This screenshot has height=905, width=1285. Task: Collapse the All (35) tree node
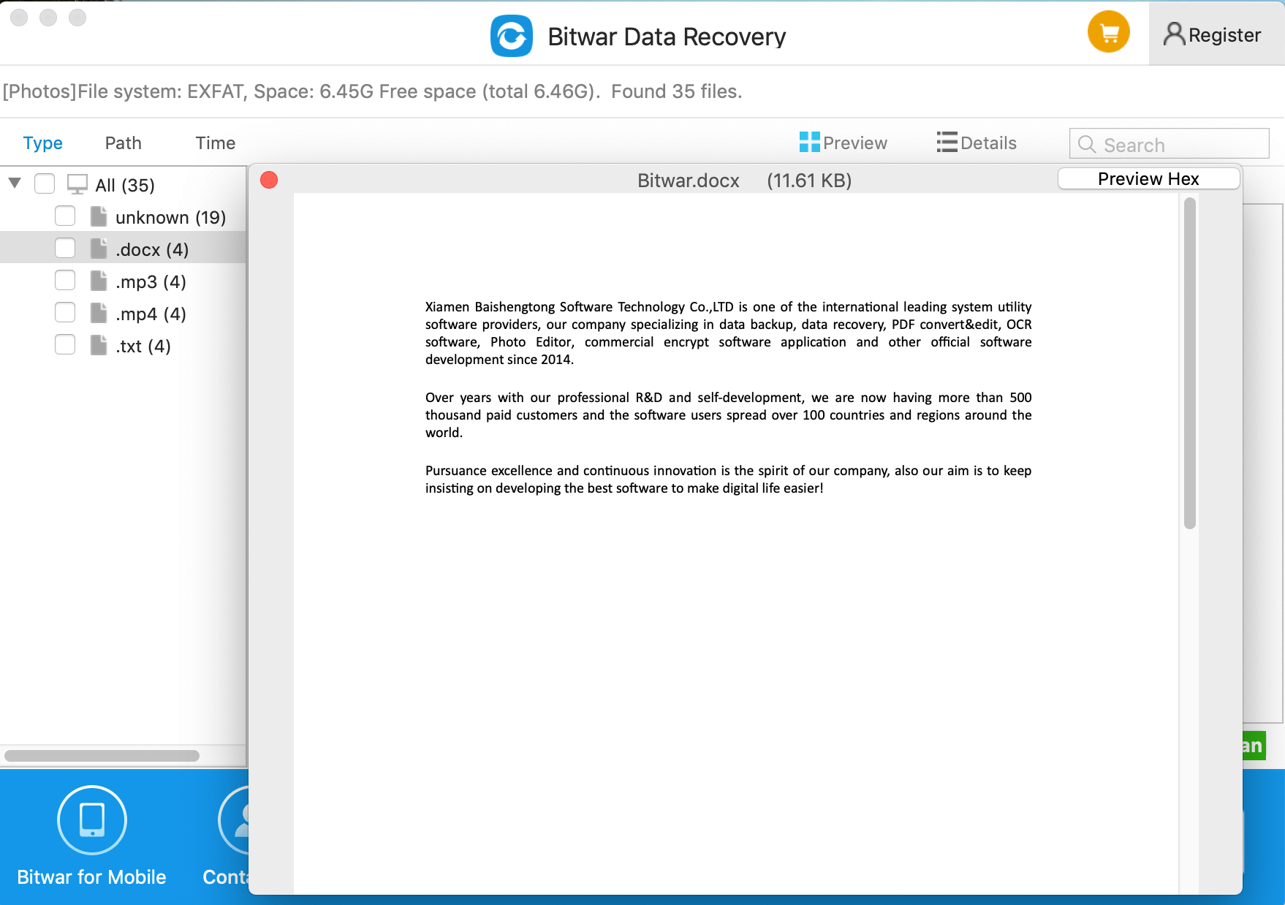(x=15, y=183)
